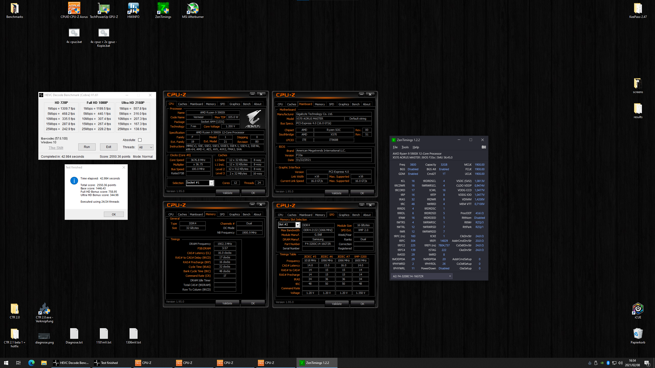This screenshot has width=655, height=368.
Task: Open the Papierkorb recycle bin
Action: pyautogui.click(x=638, y=336)
